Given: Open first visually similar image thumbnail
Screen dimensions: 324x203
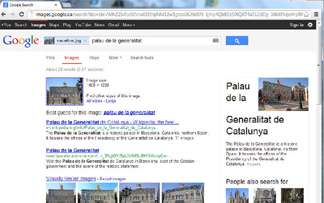Looking at the screenshot, I should pos(61,193).
